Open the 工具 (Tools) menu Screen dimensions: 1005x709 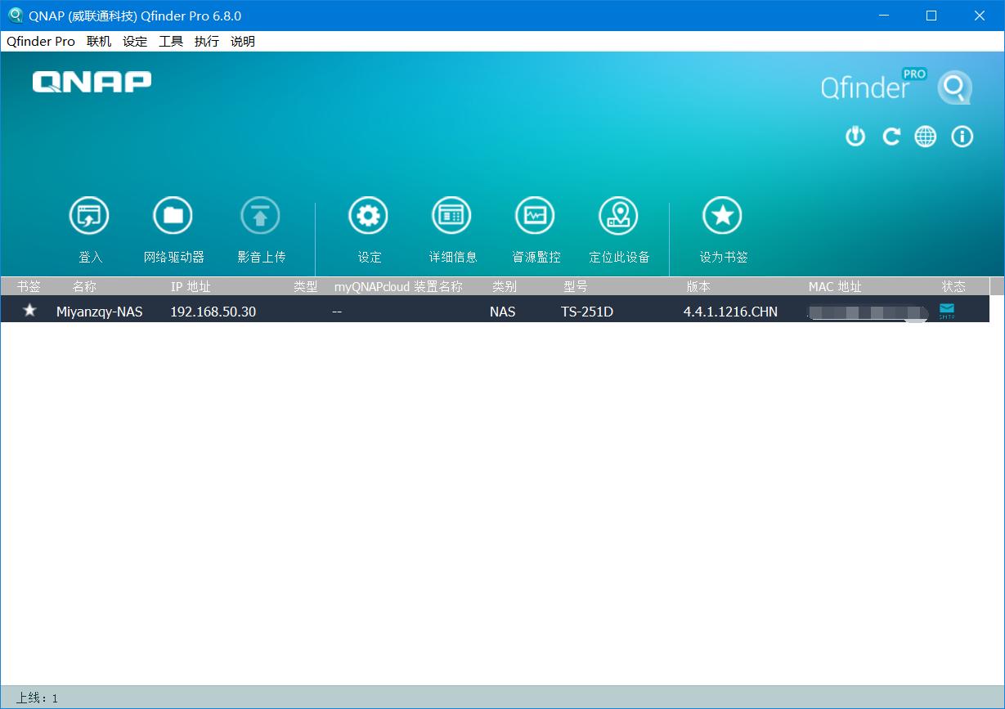tap(170, 41)
